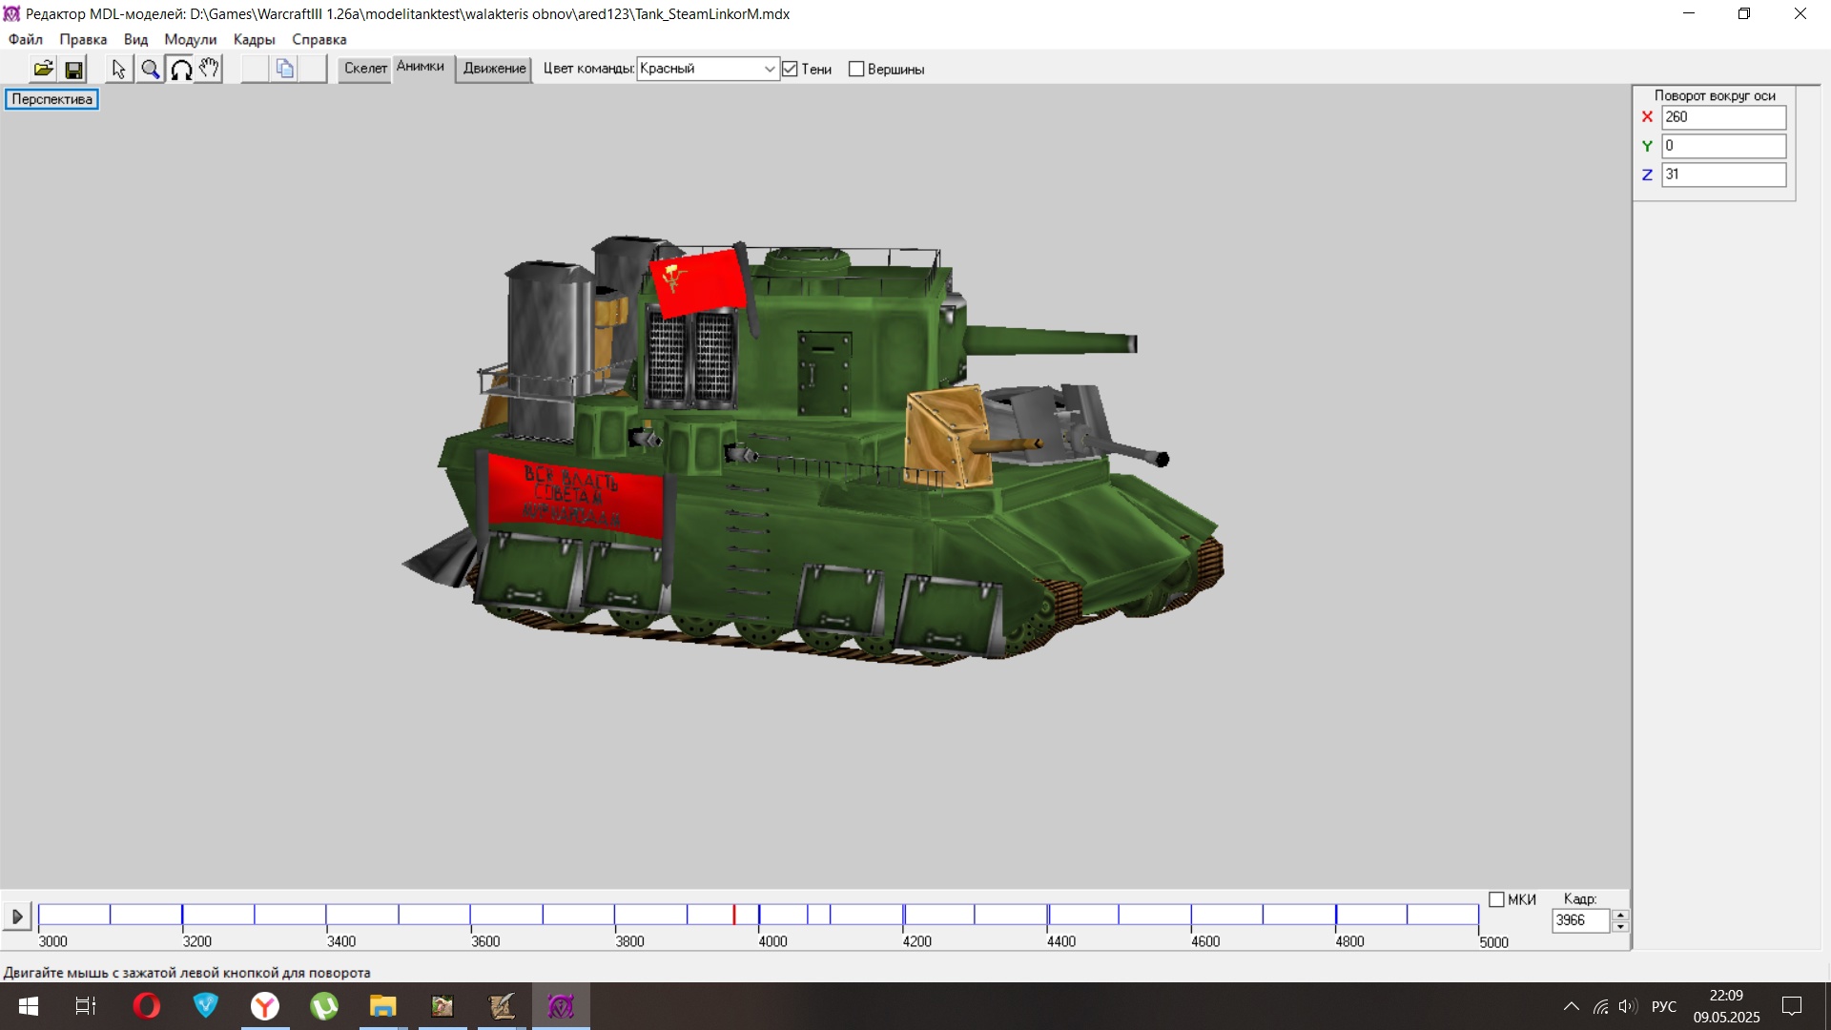Click the open file folder icon
The height and width of the screenshot is (1030, 1831).
(x=43, y=69)
